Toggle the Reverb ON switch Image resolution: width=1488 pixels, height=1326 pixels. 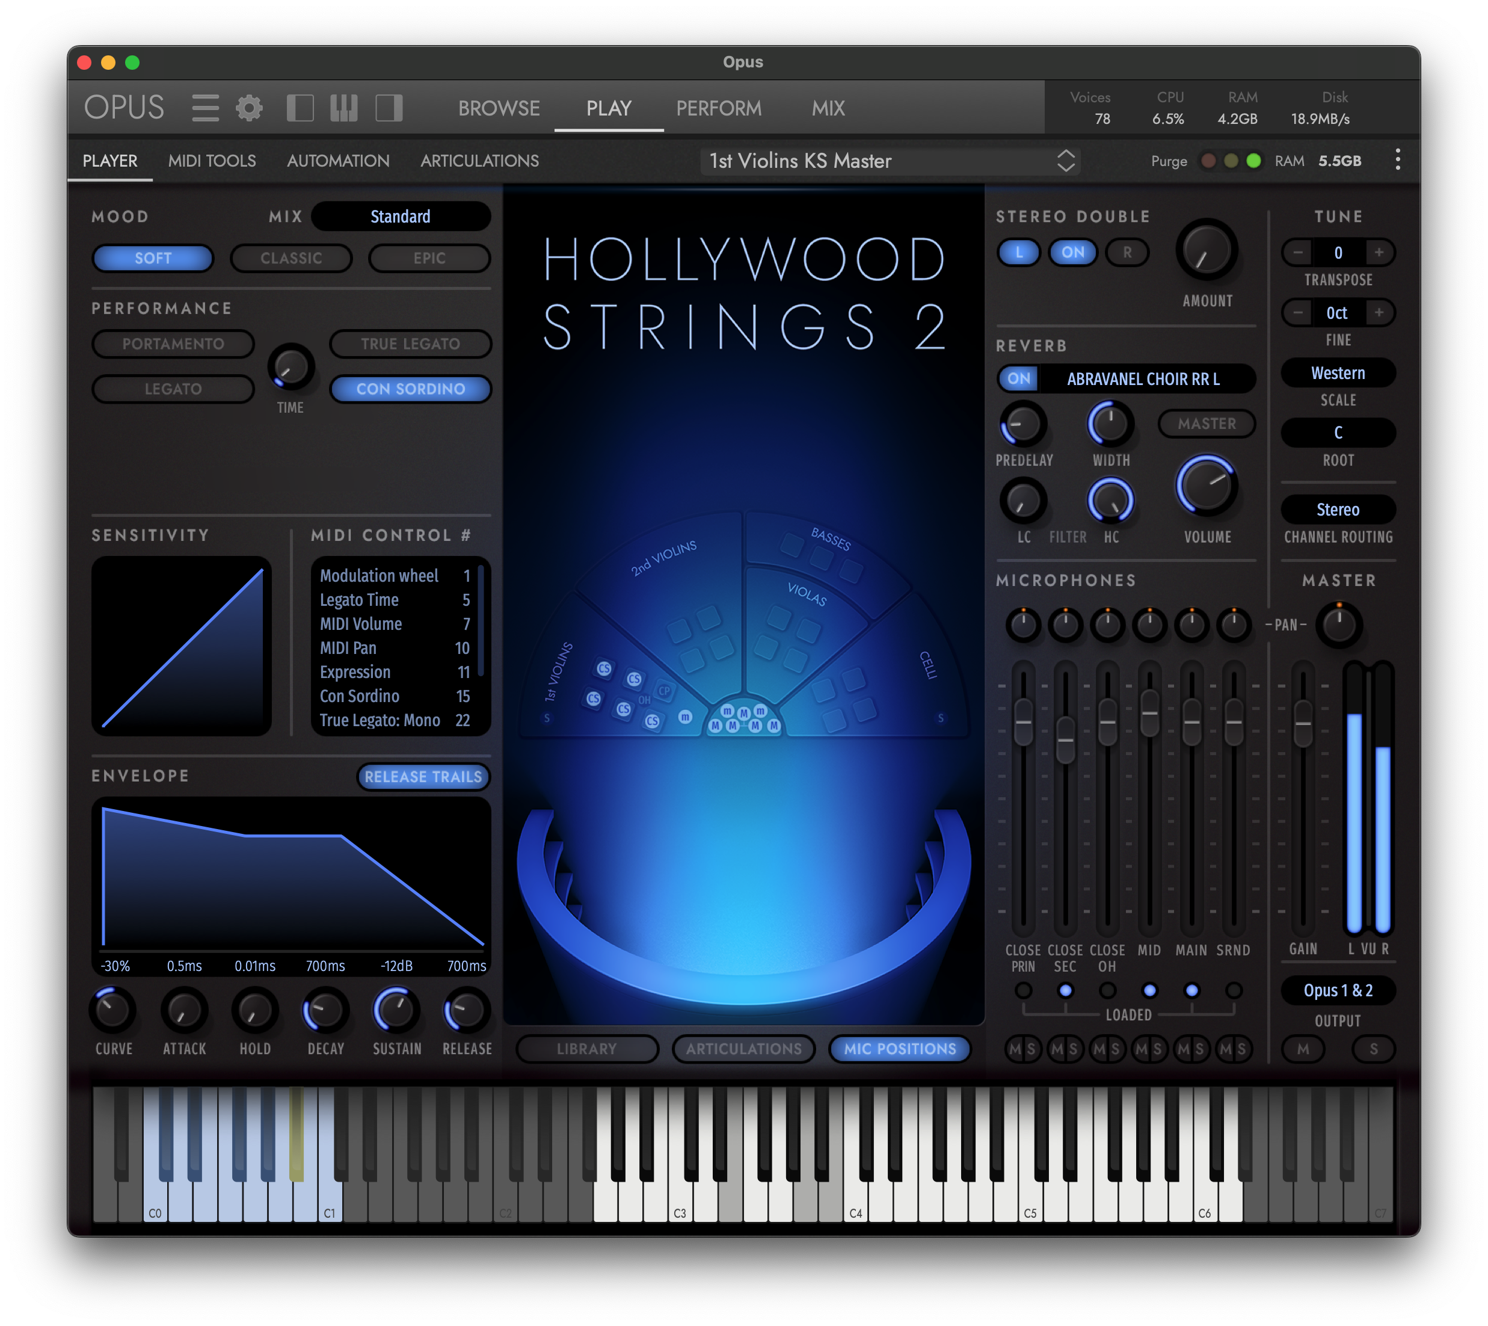[x=1019, y=378]
